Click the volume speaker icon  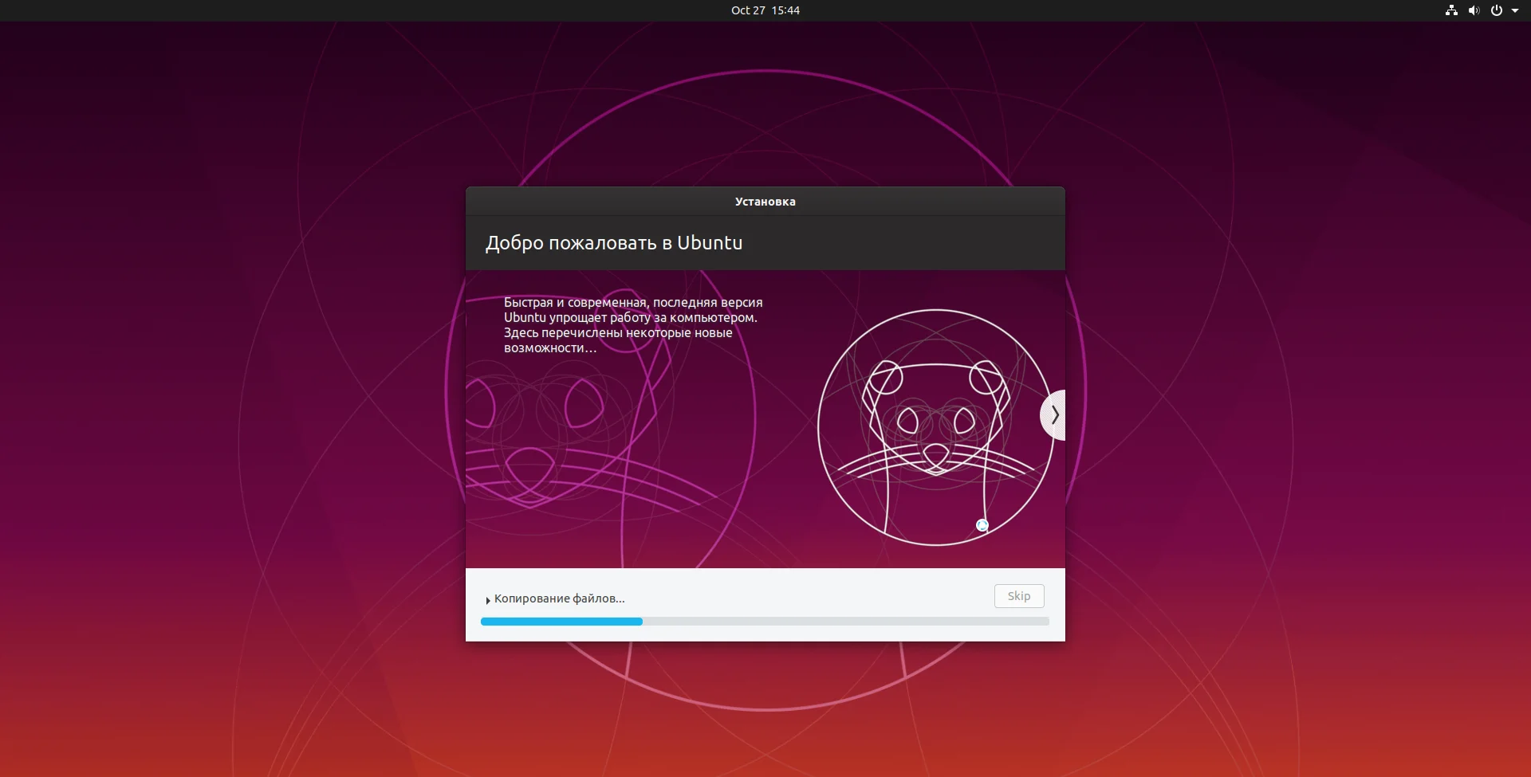coord(1474,10)
